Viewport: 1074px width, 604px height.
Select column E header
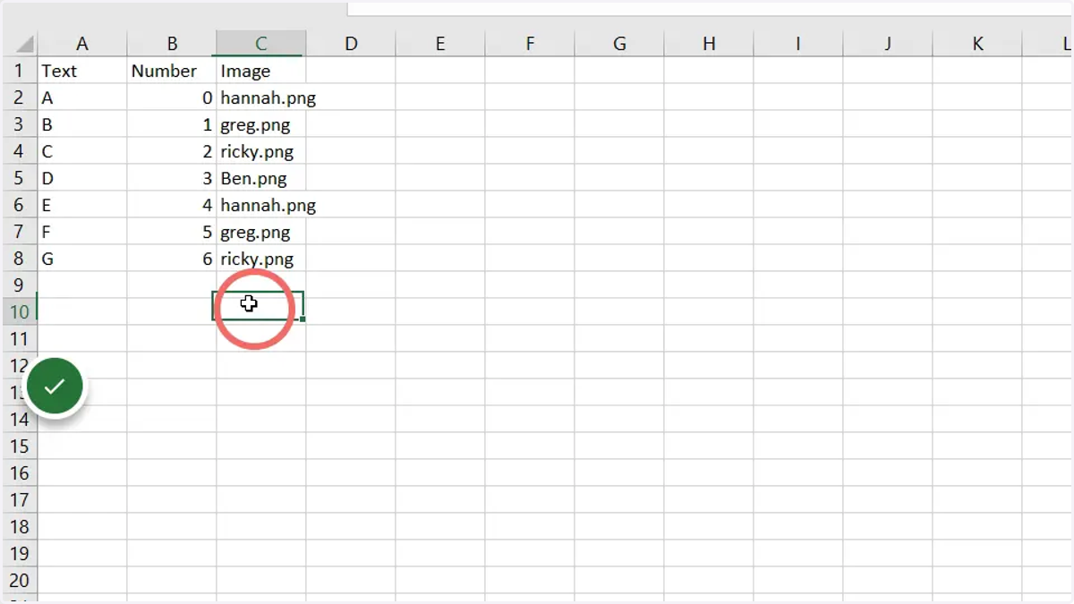coord(440,43)
